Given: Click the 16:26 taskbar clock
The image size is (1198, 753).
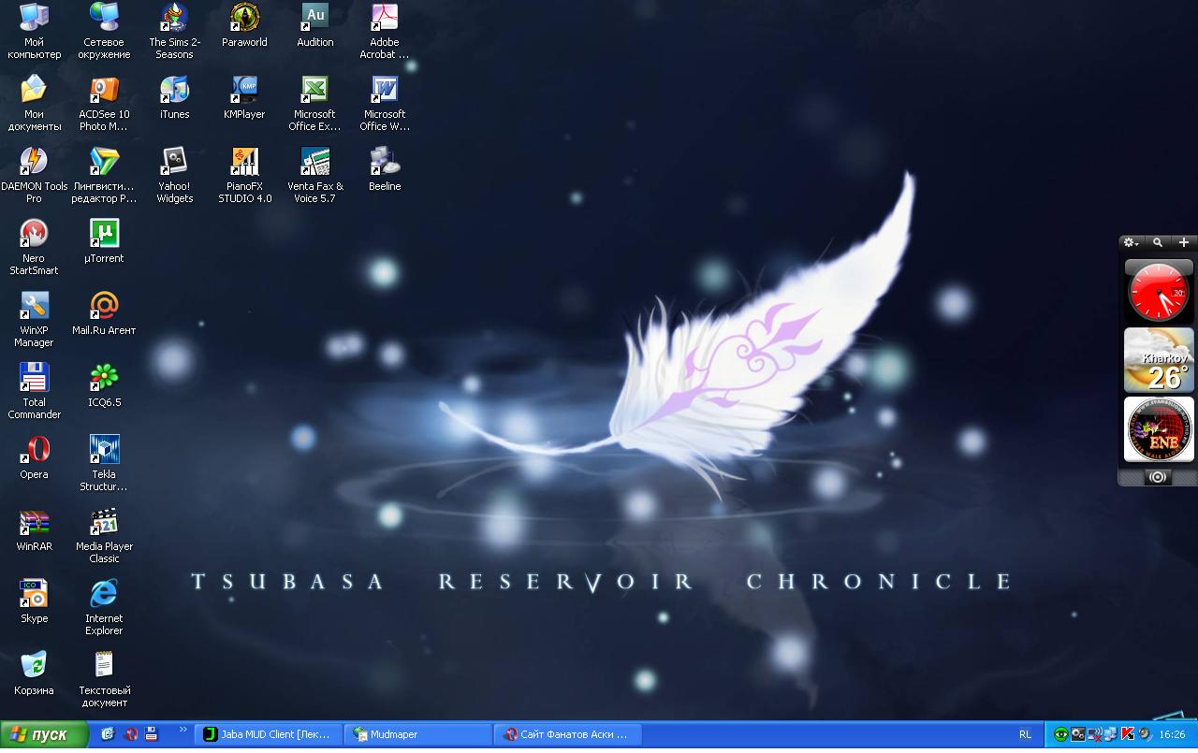Looking at the screenshot, I should pyautogui.click(x=1172, y=734).
